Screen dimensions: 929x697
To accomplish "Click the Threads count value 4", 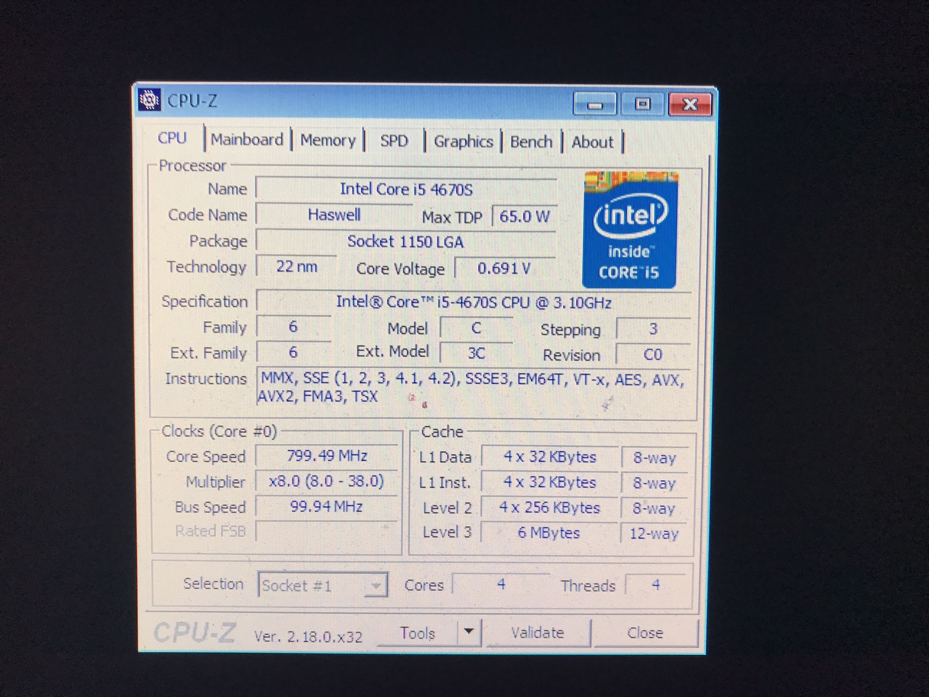I will pos(656,585).
